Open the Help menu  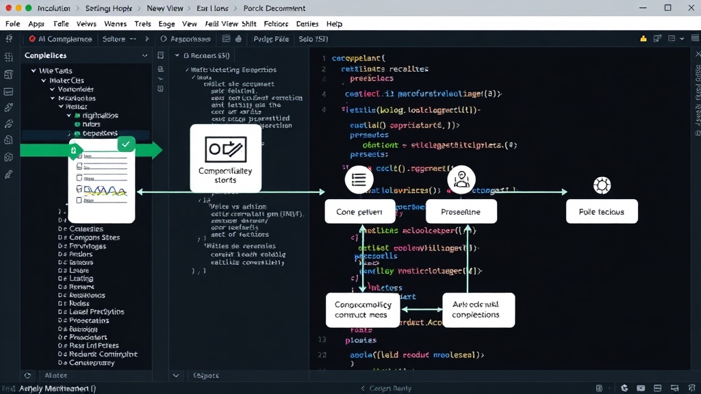pyautogui.click(x=334, y=24)
